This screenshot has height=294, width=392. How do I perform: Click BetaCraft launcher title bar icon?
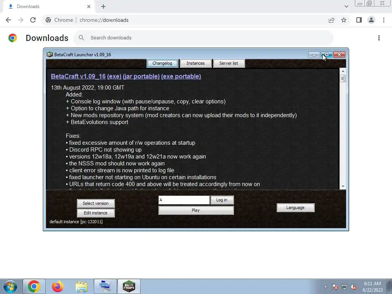[x=50, y=54]
